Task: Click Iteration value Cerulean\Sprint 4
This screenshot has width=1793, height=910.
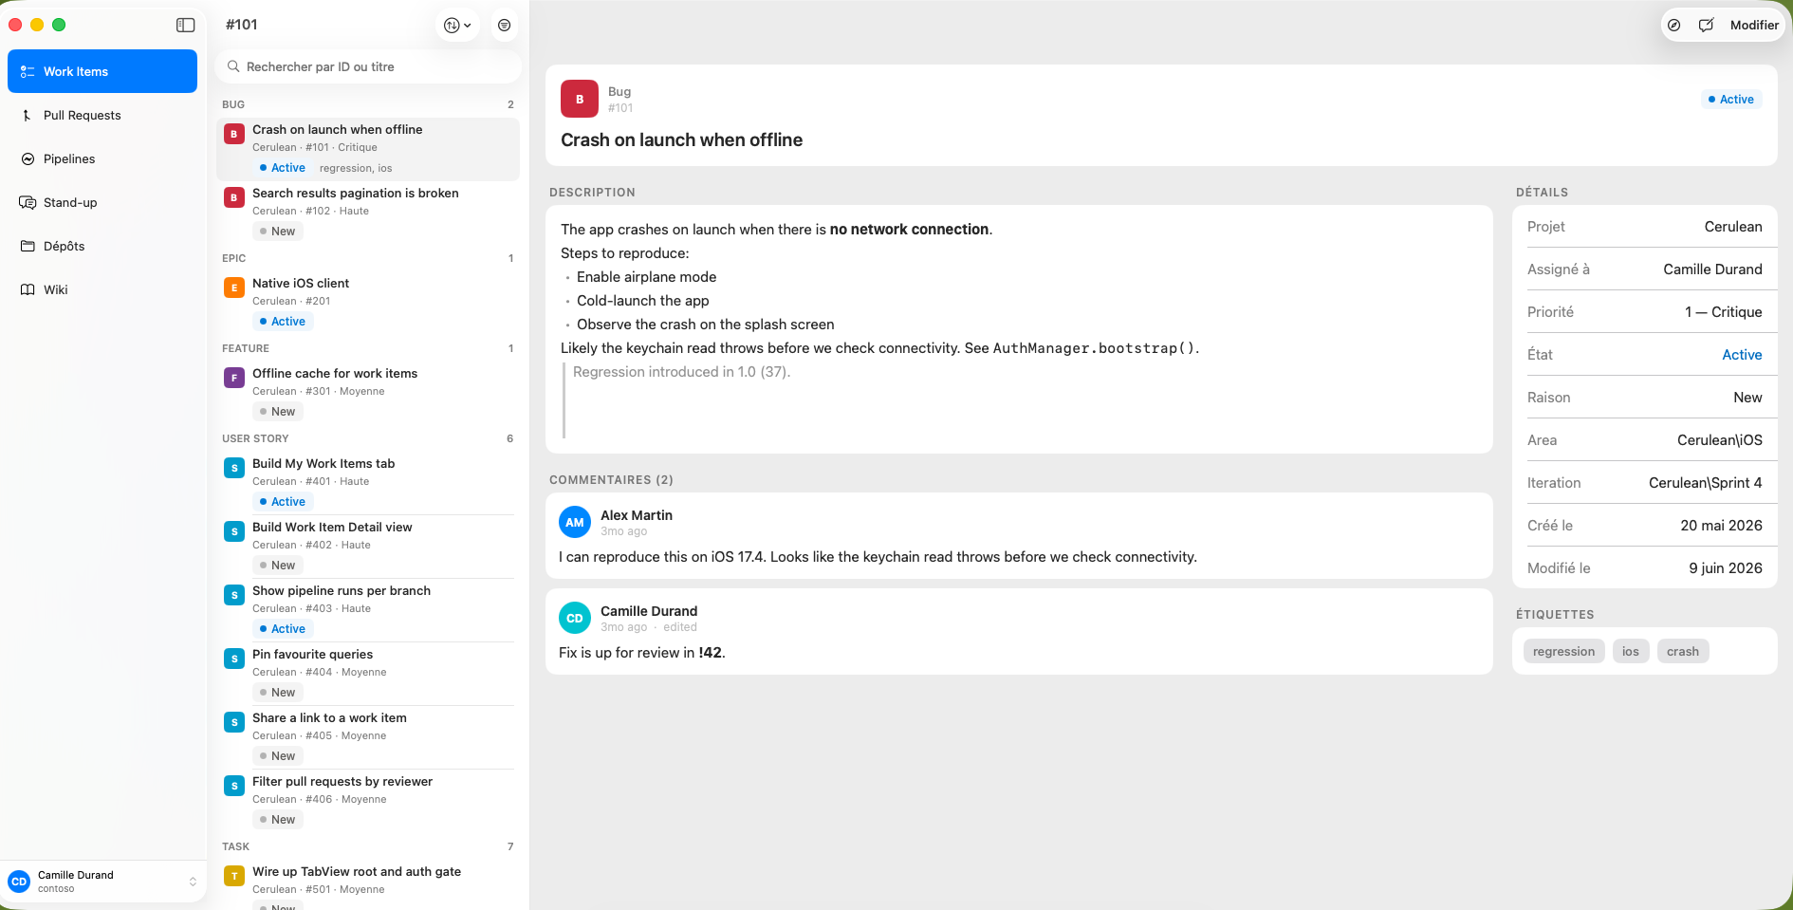Action: 1705,483
